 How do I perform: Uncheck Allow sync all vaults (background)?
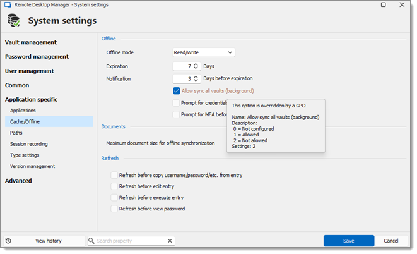tap(176, 91)
